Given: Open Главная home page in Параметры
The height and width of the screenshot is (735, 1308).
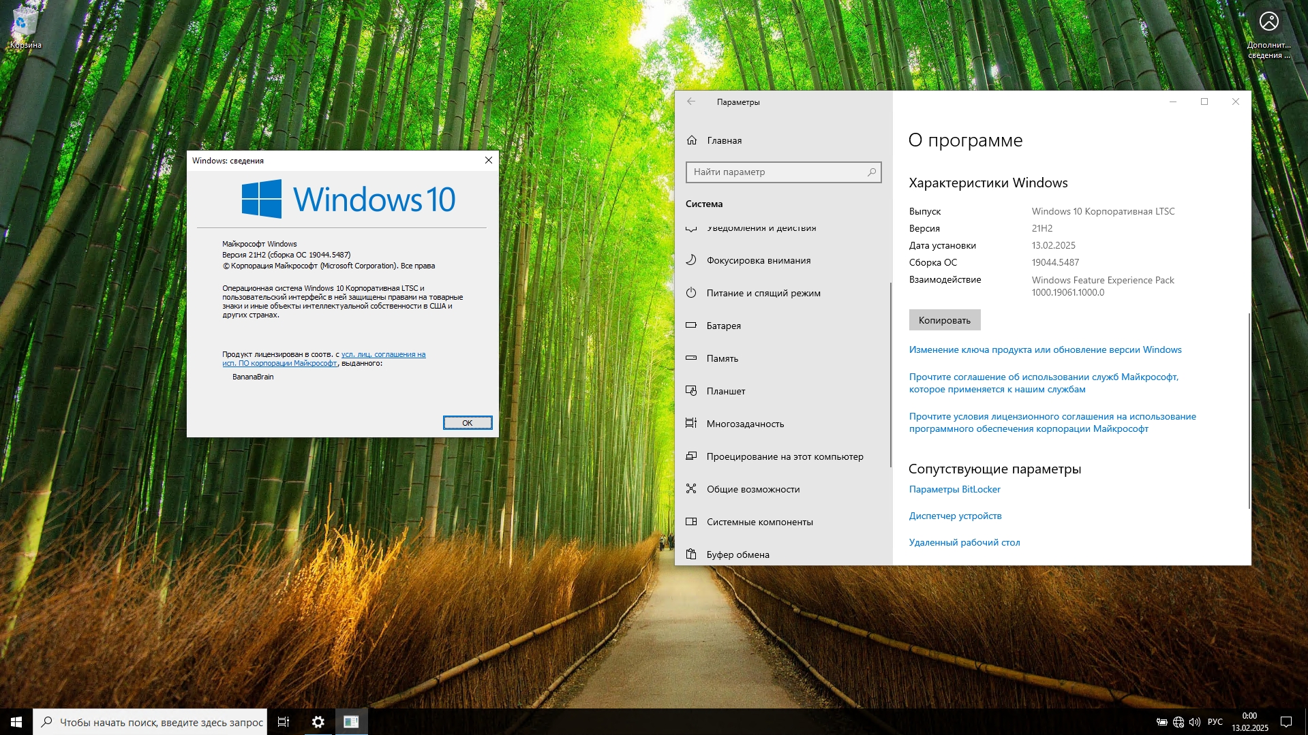Looking at the screenshot, I should [x=783, y=140].
